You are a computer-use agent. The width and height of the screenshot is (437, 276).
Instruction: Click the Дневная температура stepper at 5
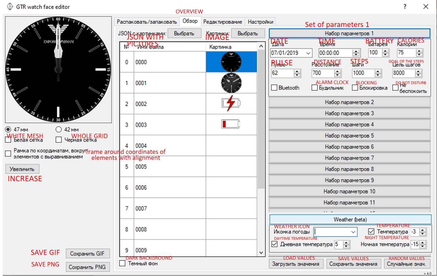[346, 245]
